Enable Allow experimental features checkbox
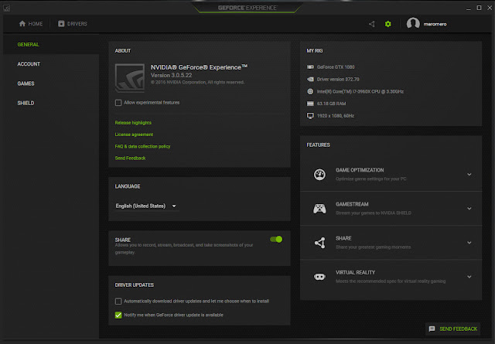This screenshot has height=344, width=495. 118,103
